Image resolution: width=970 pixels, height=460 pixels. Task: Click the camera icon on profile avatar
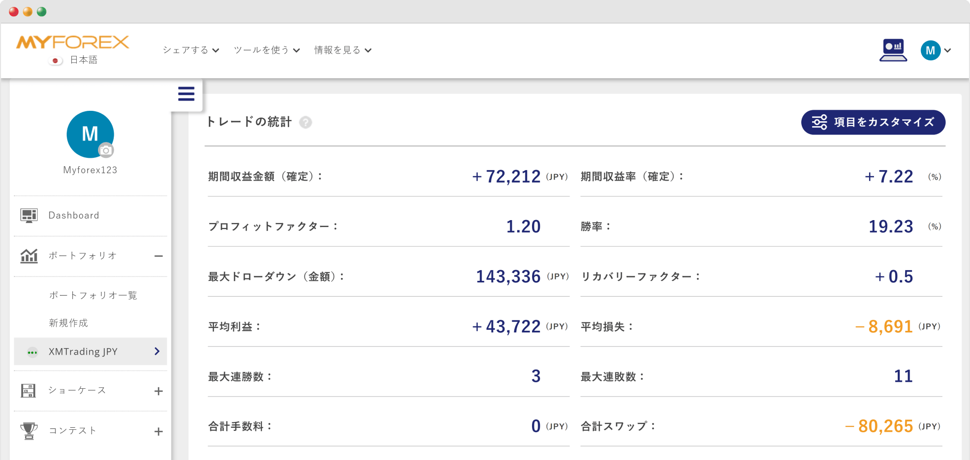coord(105,150)
